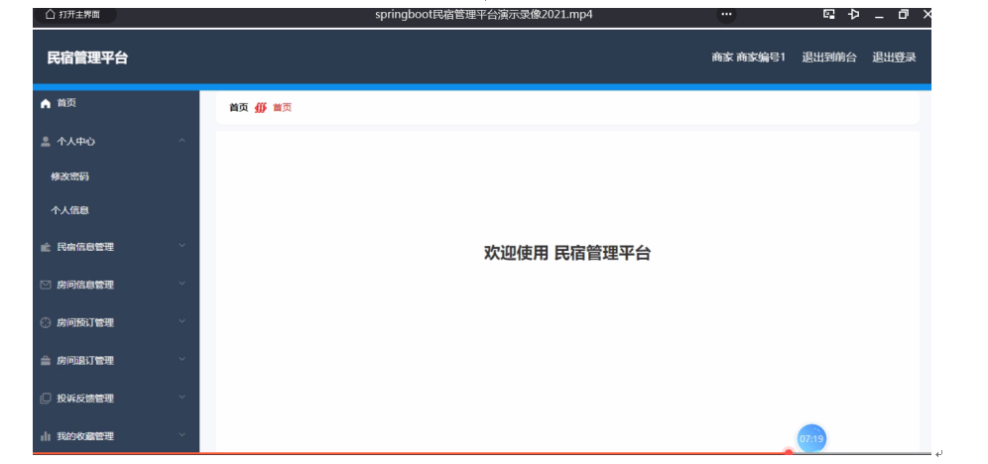Click the 民宿管理平台 header title
The width and height of the screenshot is (988, 464).
click(x=87, y=58)
